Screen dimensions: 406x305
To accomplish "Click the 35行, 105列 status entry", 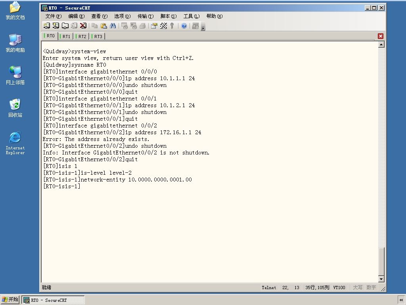I will [x=317, y=288].
